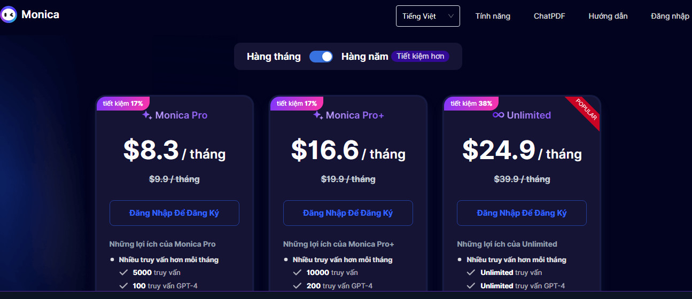Screen dimensions: 692x299
Task: Open the Tiếng Việt language dropdown
Action: click(428, 16)
